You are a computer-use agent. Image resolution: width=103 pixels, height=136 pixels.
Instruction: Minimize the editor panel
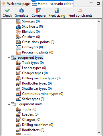coord(92,2)
